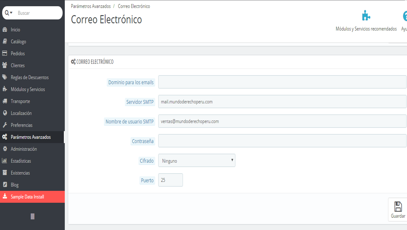
Task: Click the Pedidos credit card icon
Action: 5,54
